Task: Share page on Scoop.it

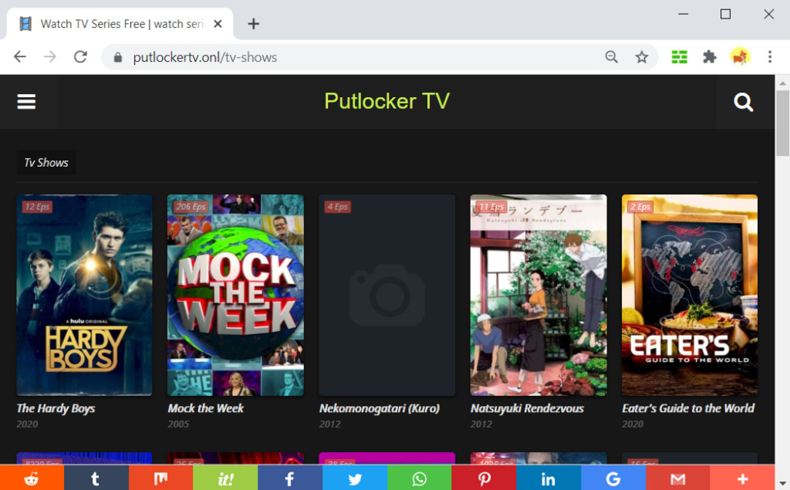Action: click(x=225, y=478)
